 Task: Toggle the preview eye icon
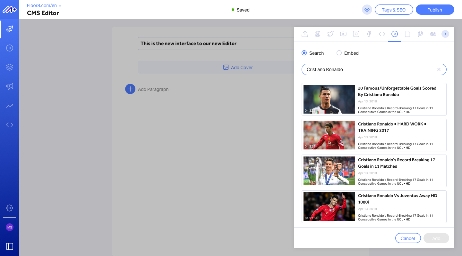[x=367, y=10]
